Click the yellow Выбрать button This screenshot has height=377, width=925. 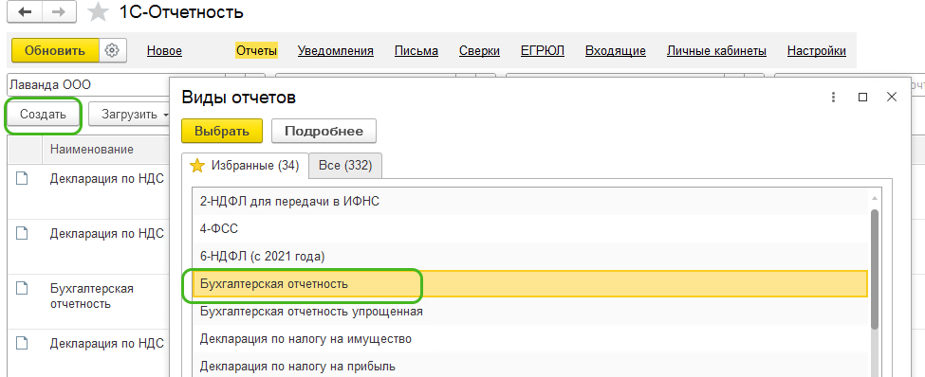click(222, 131)
